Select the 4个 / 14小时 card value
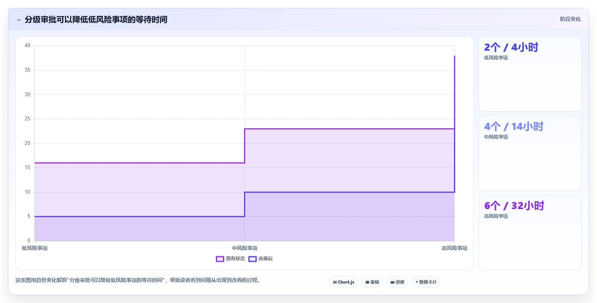 tap(514, 127)
